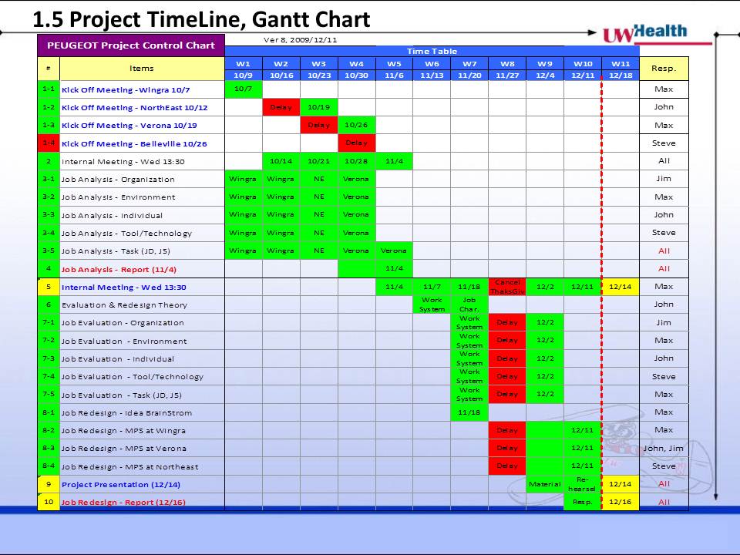This screenshot has width=740, height=555.
Task: Click the 10/28 cell in Internal Meeting row
Action: 356,161
